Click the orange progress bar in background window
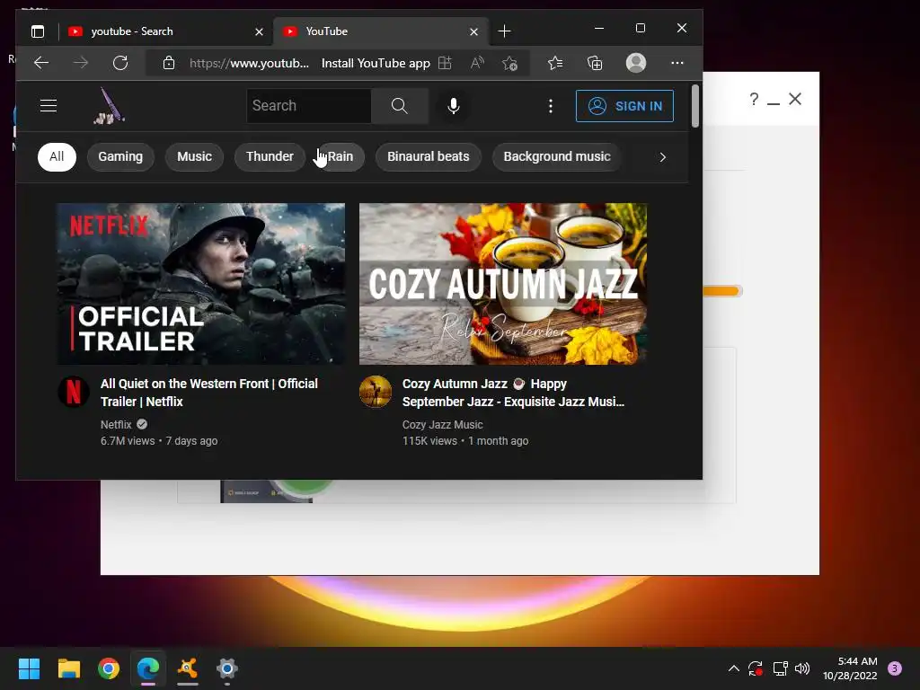This screenshot has width=920, height=690. 722,291
